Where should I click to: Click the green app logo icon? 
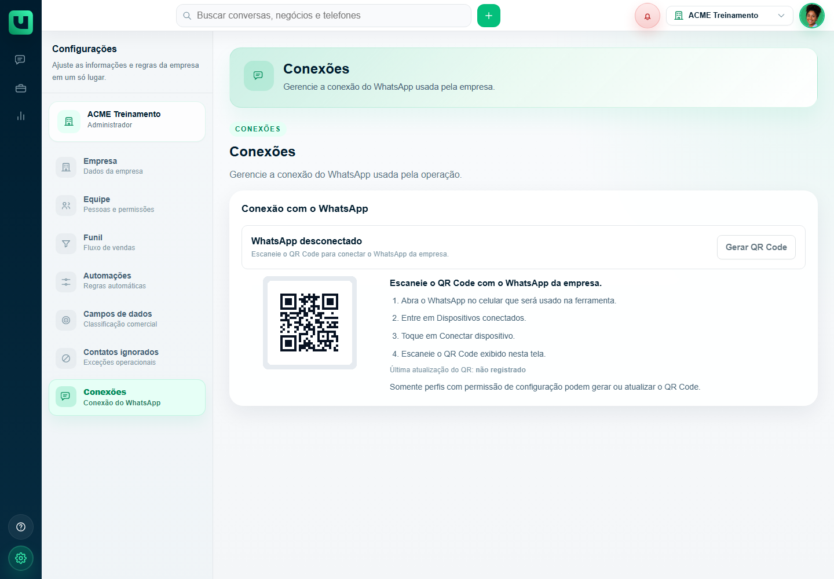(21, 22)
